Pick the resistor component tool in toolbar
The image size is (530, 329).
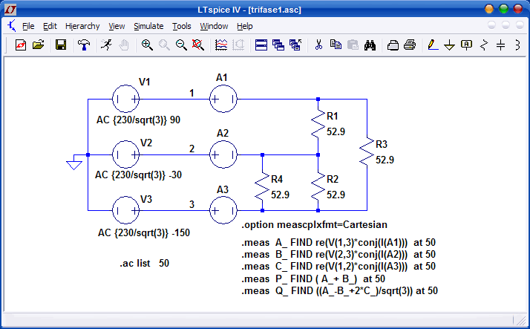coord(485,45)
